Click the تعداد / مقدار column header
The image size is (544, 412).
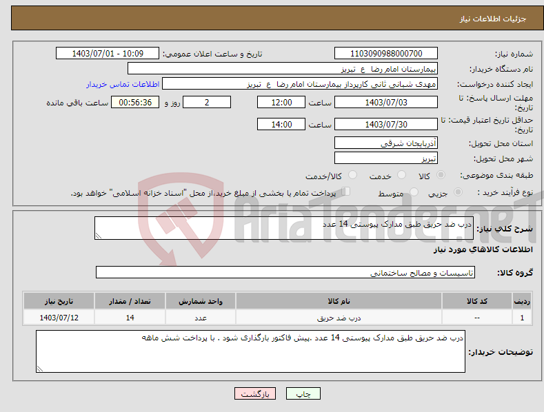click(x=130, y=301)
